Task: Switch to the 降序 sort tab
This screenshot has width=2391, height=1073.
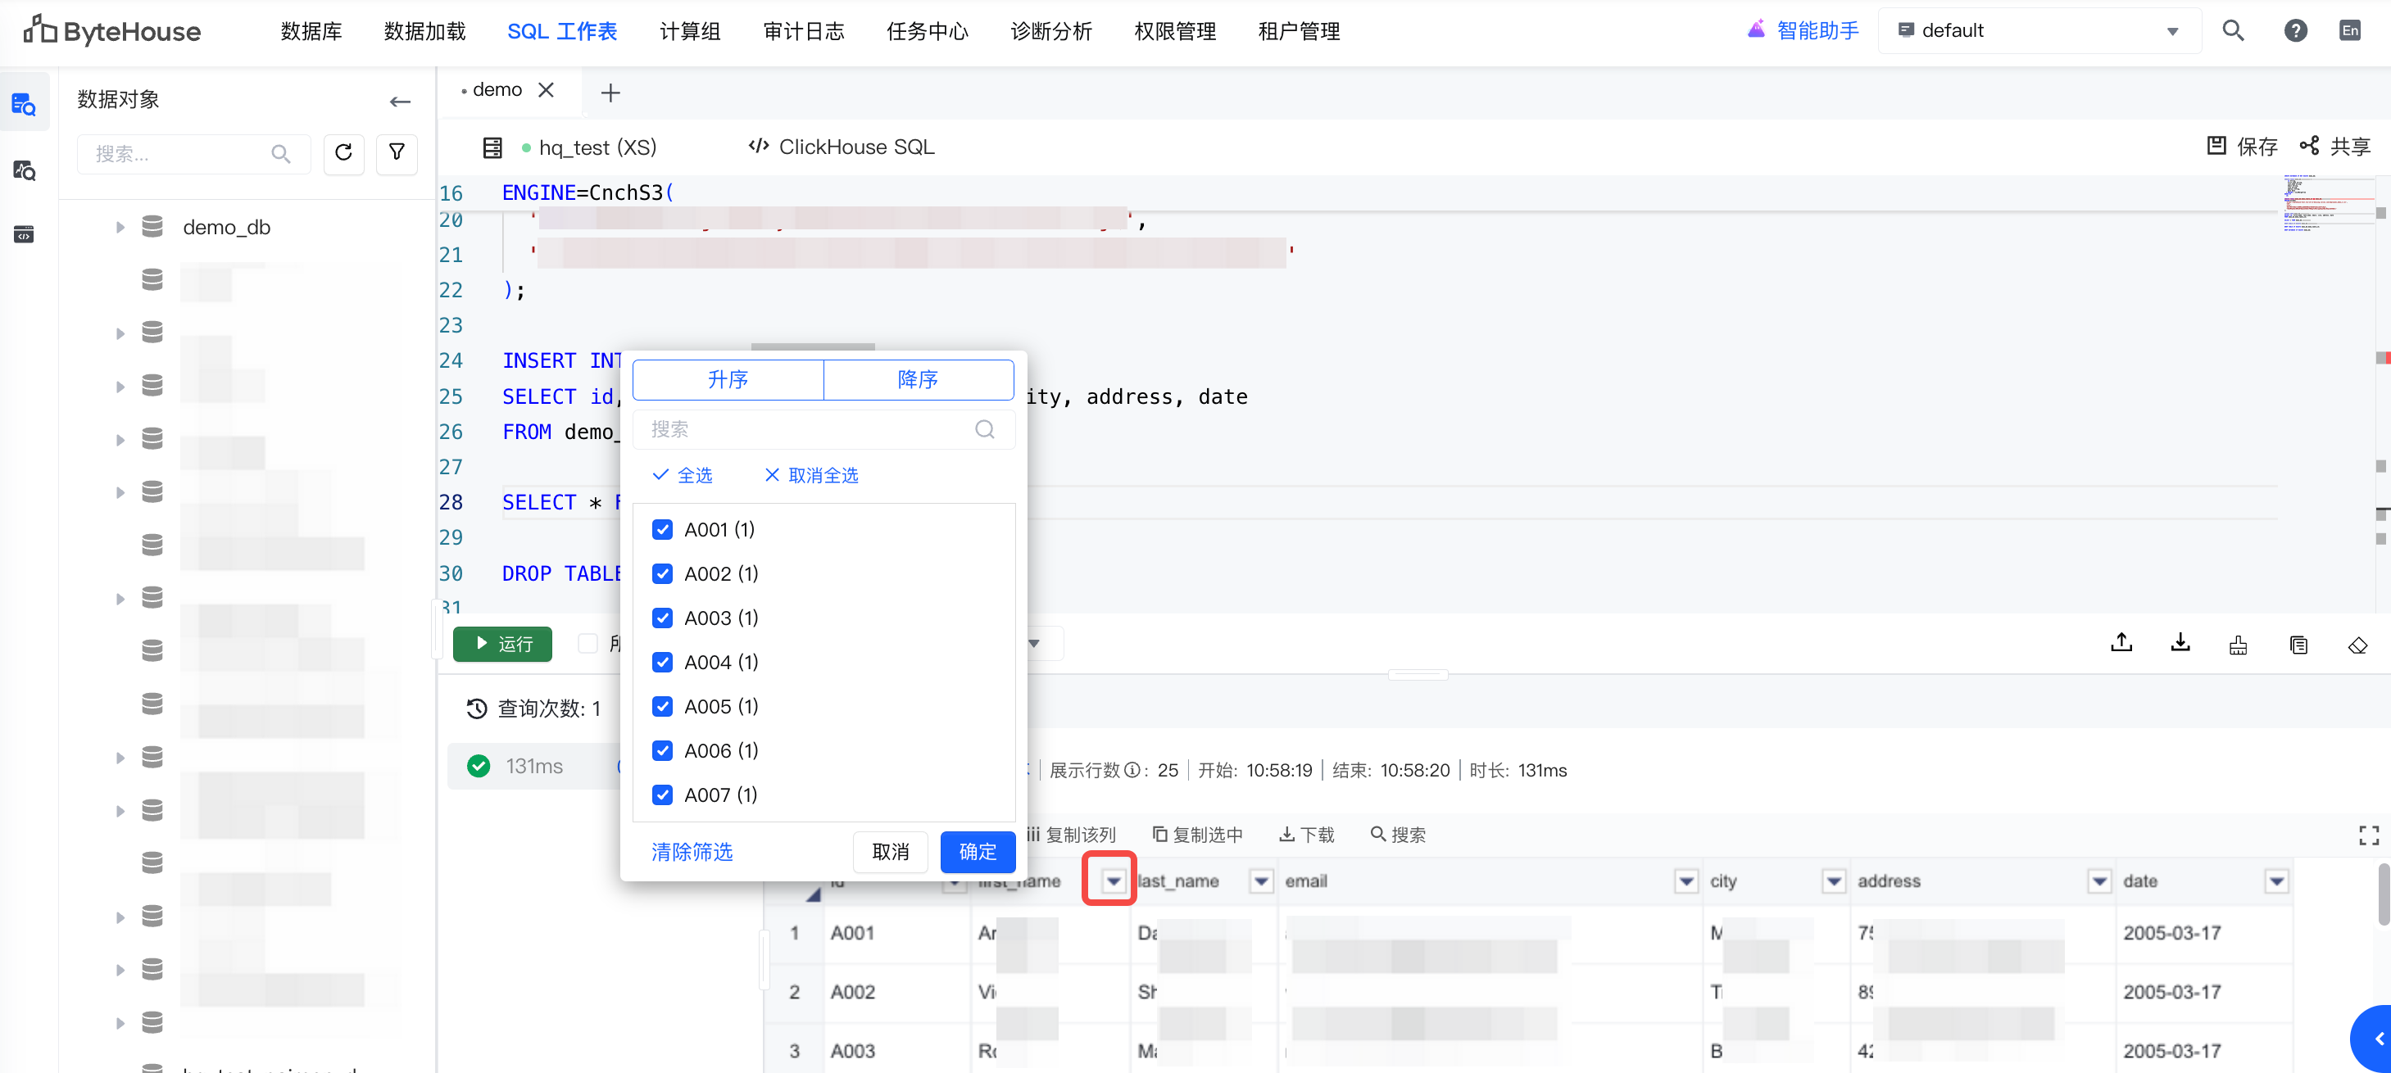Action: 917,379
